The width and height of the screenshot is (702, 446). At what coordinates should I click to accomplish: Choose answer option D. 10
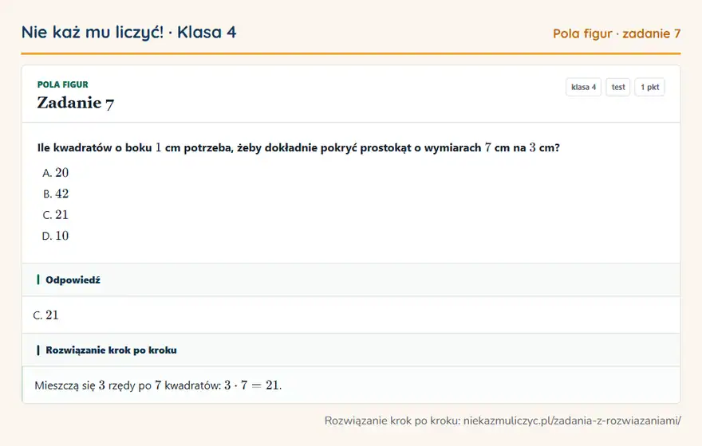pyautogui.click(x=56, y=236)
